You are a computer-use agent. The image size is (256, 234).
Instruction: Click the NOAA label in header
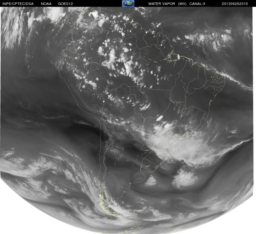coord(46,4)
